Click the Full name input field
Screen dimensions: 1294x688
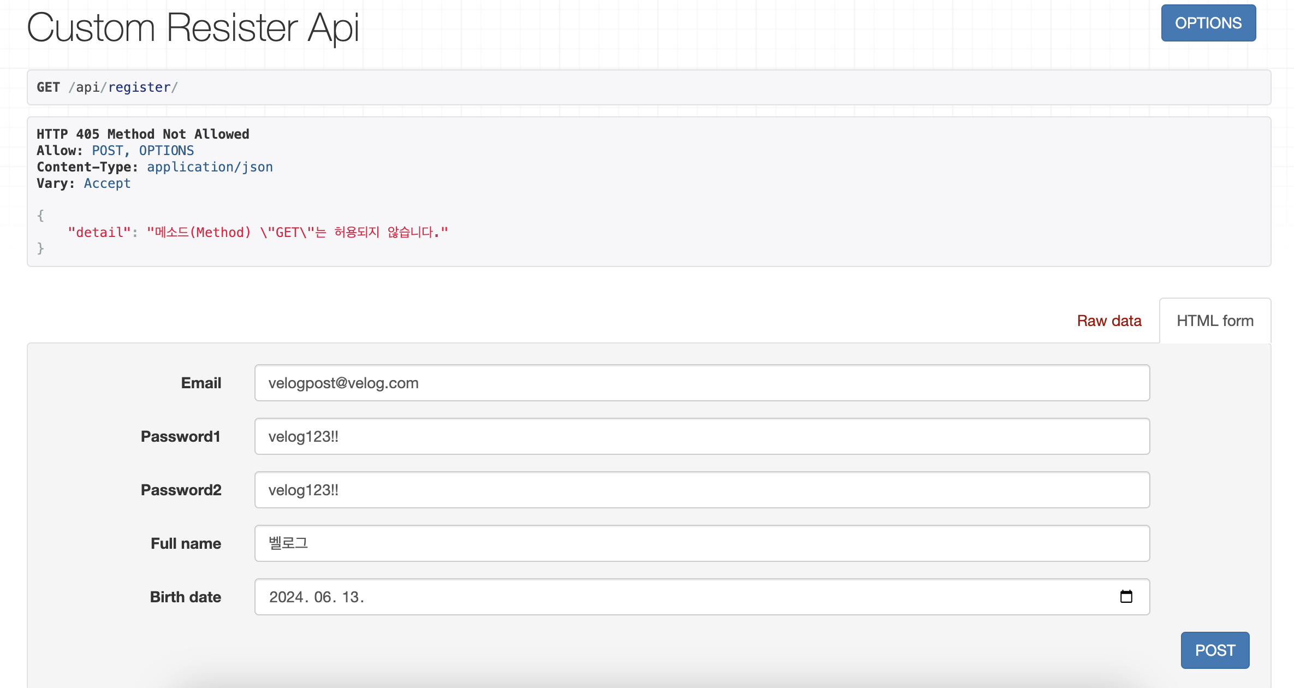[x=702, y=543]
